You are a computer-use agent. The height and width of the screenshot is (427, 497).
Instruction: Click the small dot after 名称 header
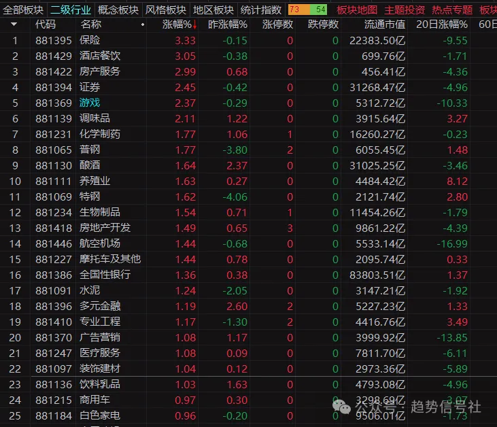click(142, 25)
